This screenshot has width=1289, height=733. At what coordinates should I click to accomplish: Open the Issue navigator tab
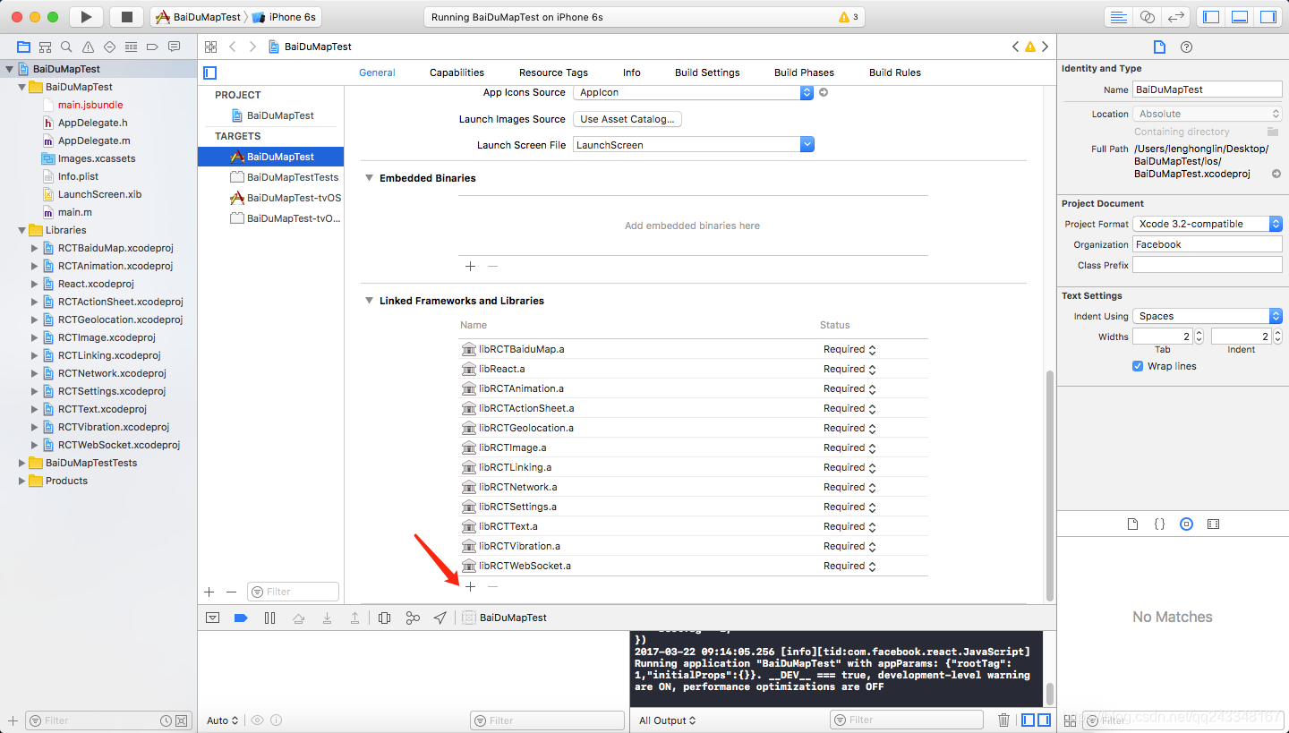pos(89,47)
